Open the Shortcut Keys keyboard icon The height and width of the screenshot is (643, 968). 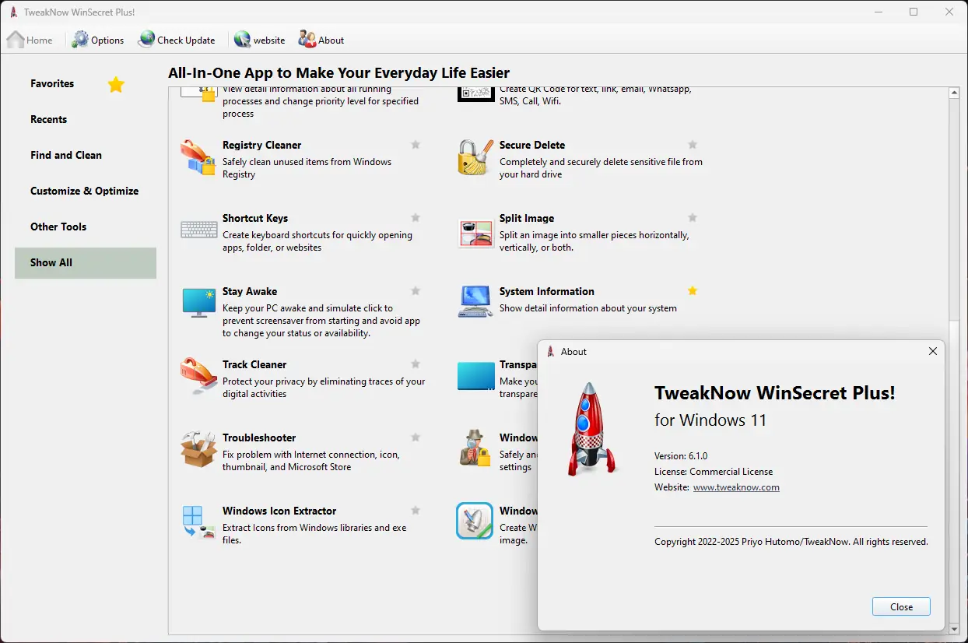pos(199,230)
